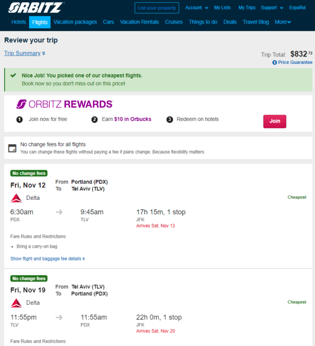Switch language to Español
Screen dimensions: 315x346
297,8
